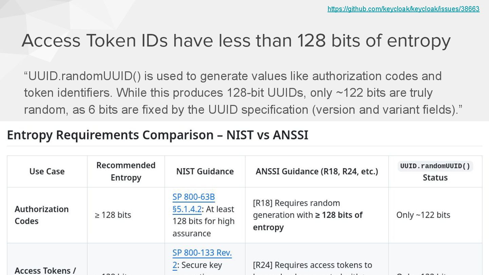Viewport: 489px width, 275px height.
Task: Open the keycloak GitHub issue 38663 link
Action: point(403,9)
